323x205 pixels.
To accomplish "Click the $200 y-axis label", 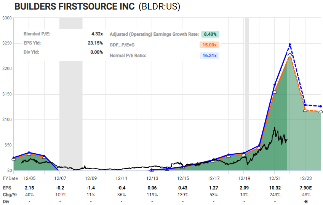I will click(7, 69).
